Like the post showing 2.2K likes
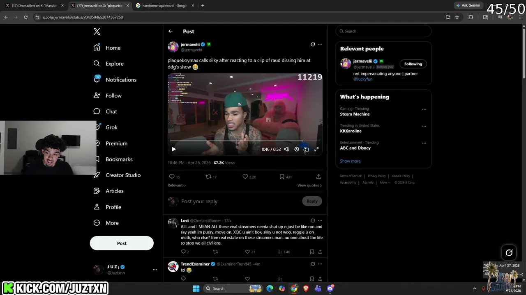 (245, 177)
